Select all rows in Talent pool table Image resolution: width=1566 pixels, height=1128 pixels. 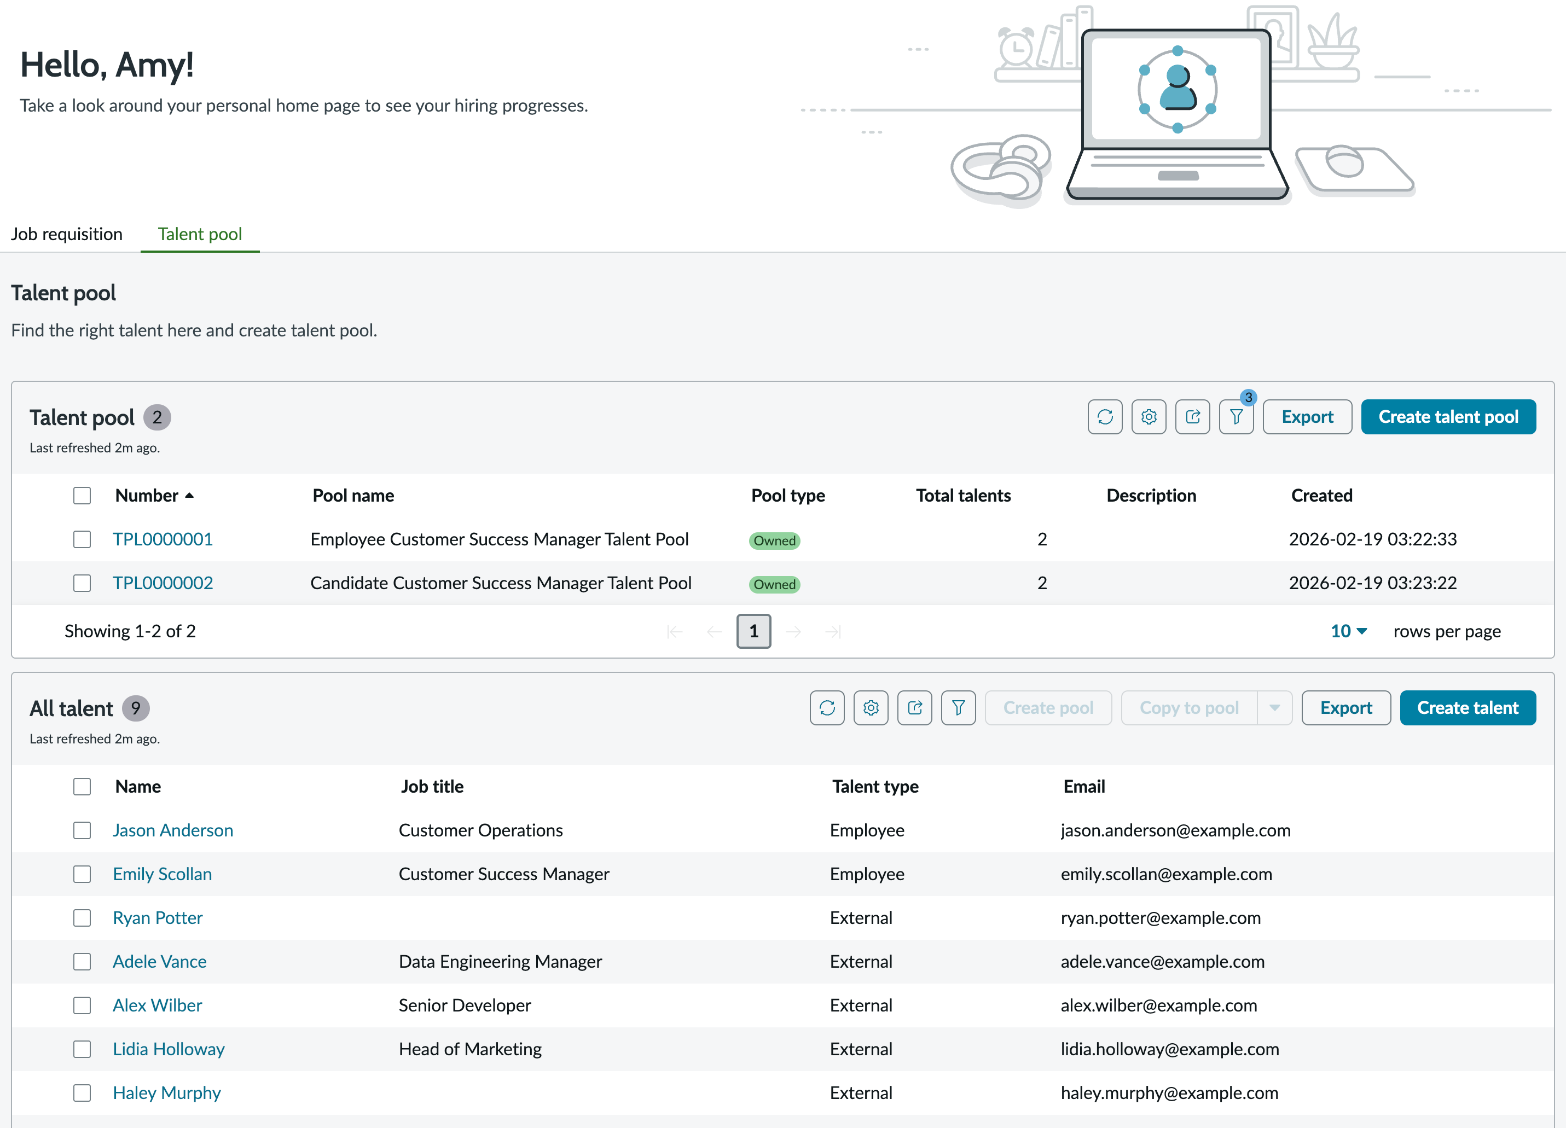[82, 496]
